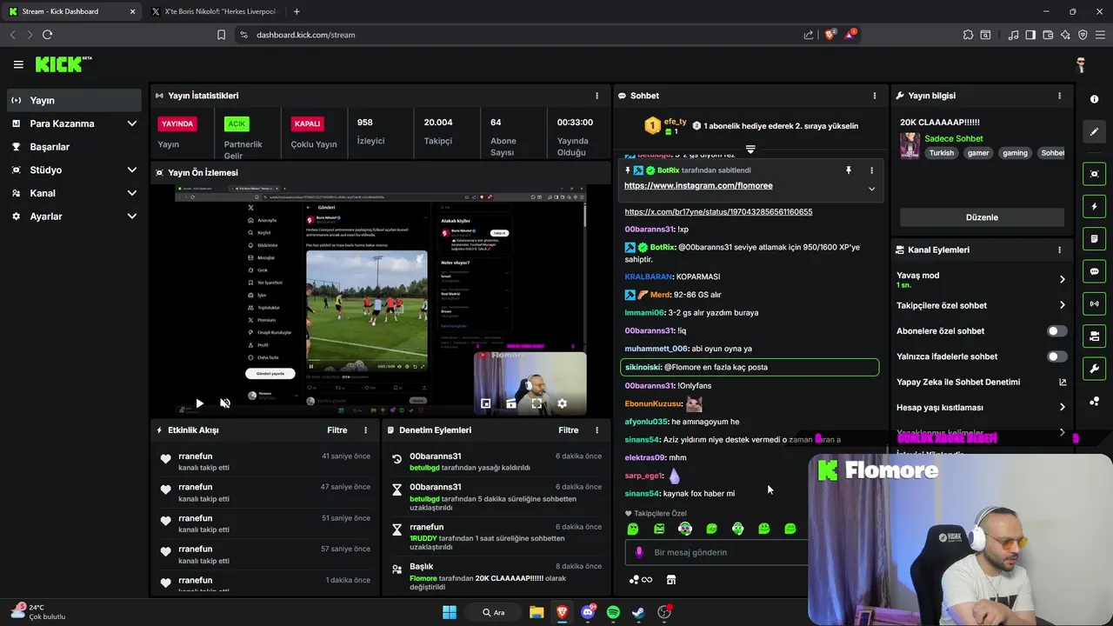Open the Yayın sidebar item
The width and height of the screenshot is (1113, 626).
(74, 100)
